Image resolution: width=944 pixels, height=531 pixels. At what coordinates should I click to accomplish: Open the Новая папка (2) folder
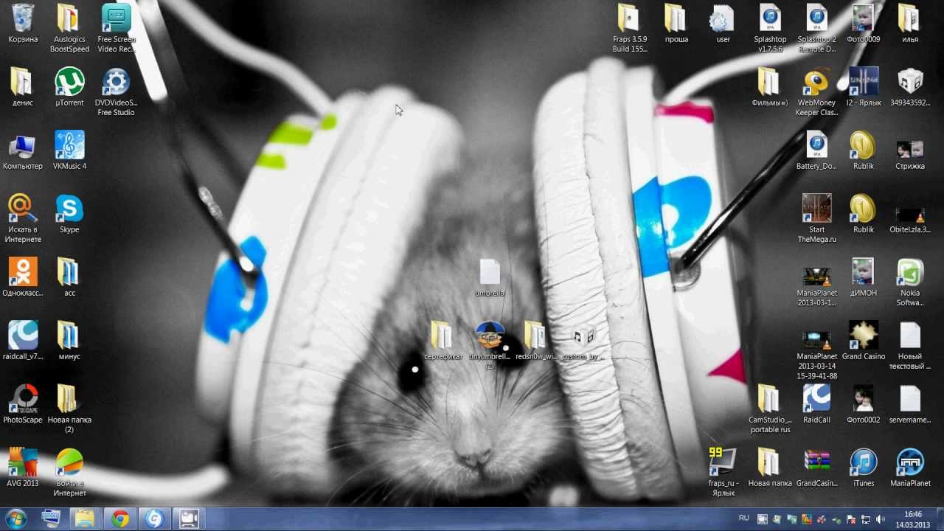tap(69, 409)
